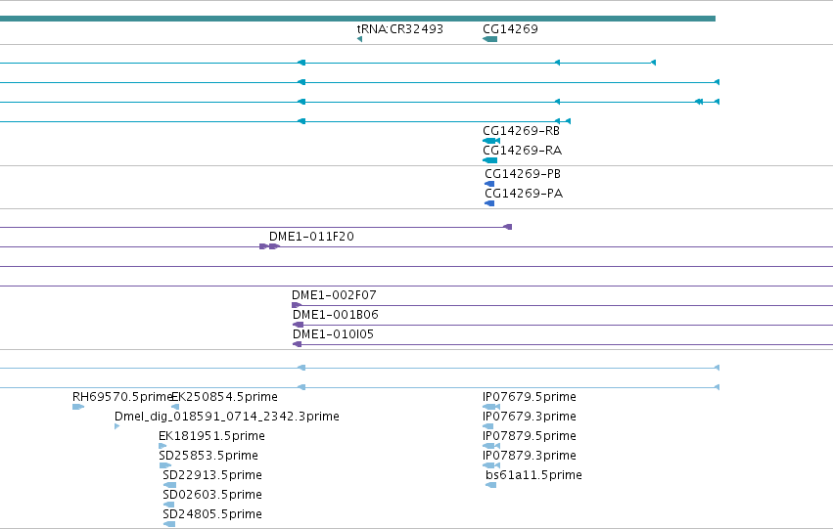
Task: Click the SD02603.5prime EST glyph
Action: tap(168, 506)
